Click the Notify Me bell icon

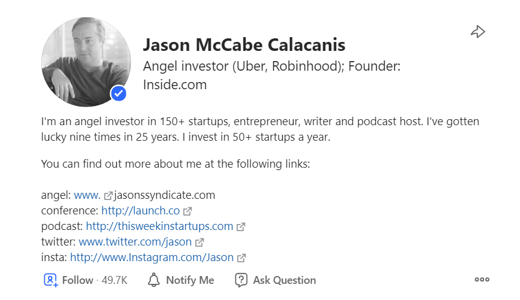pos(154,280)
